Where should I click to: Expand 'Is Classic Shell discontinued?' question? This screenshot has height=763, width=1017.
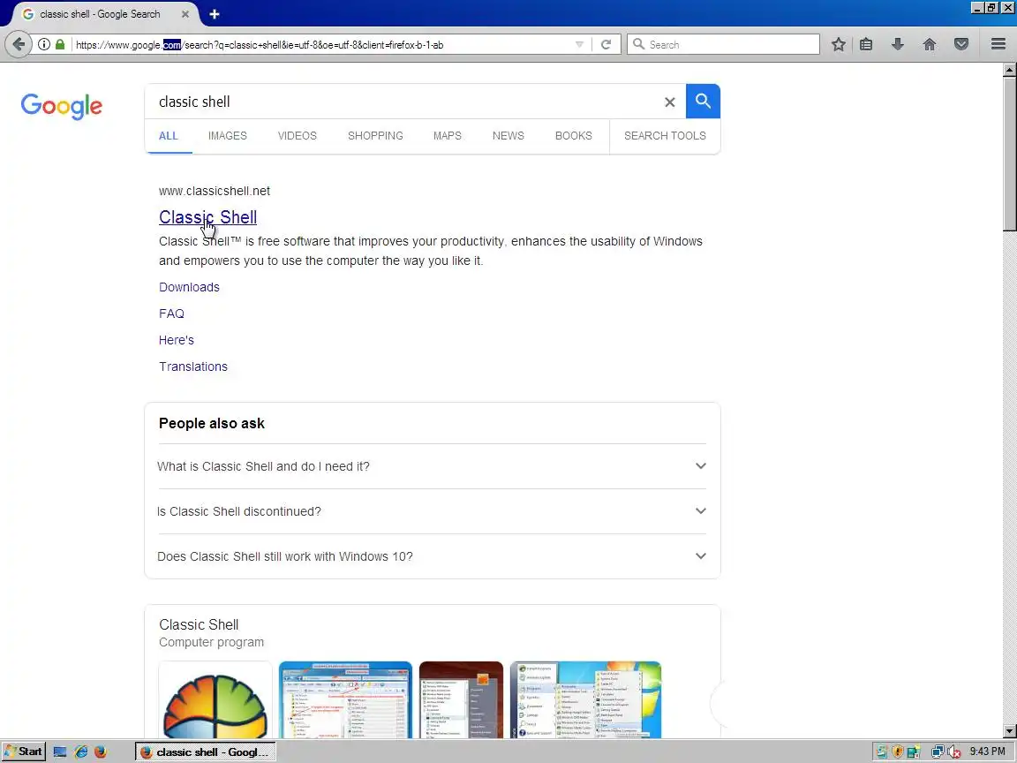click(x=432, y=511)
